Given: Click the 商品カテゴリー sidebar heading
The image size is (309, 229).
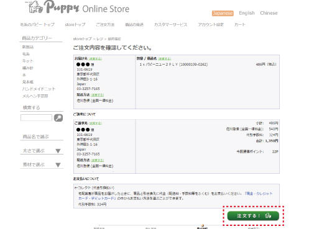Looking at the screenshot, I should (37, 38).
